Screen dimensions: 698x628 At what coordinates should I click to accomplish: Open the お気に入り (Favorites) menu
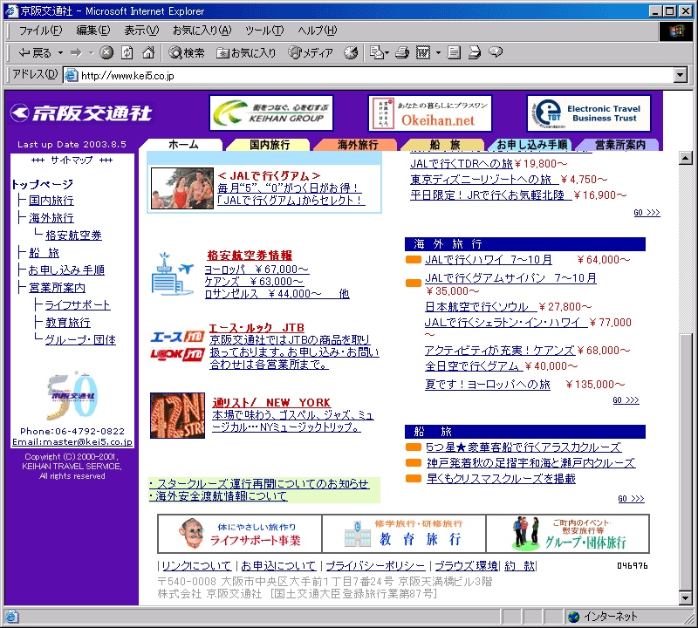point(202,31)
